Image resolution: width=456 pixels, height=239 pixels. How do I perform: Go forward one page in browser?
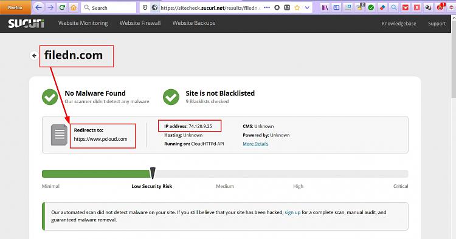pos(50,8)
